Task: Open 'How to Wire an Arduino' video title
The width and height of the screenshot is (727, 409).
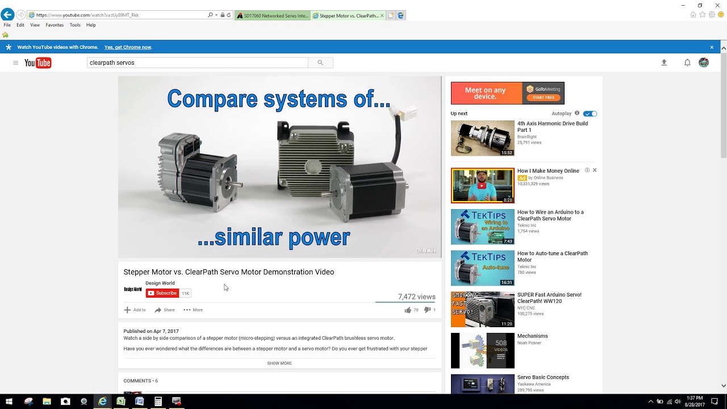Action: pyautogui.click(x=550, y=215)
